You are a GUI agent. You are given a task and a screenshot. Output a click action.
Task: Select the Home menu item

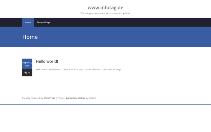tap(28, 23)
